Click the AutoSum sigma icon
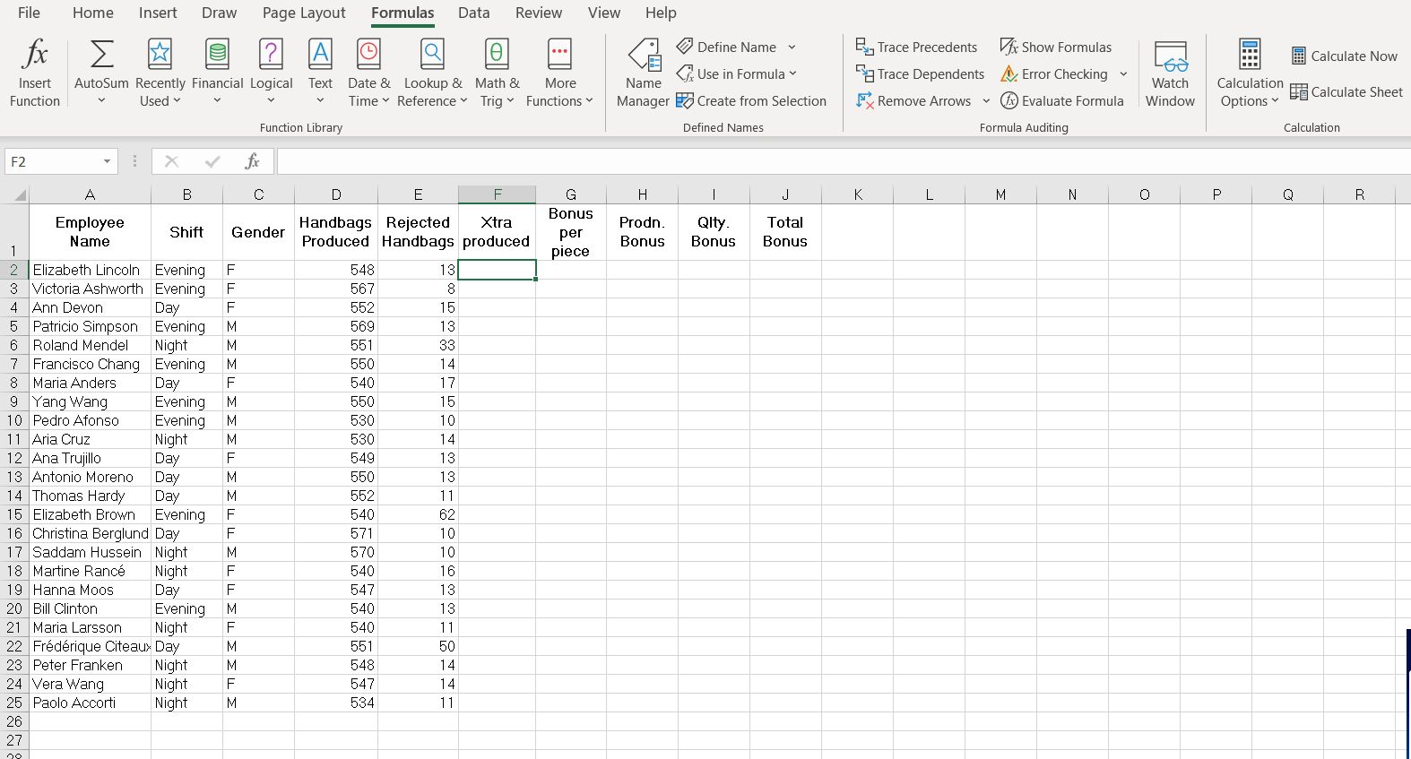 pos(101,54)
